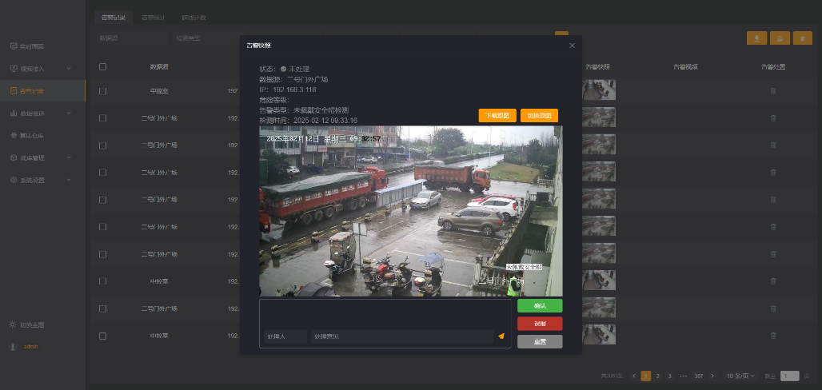This screenshot has width=822, height=390.
Task: Open the top row's 告警快照 thumbnail
Action: pos(599,90)
